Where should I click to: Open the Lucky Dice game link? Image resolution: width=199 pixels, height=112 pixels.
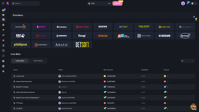point(20,76)
